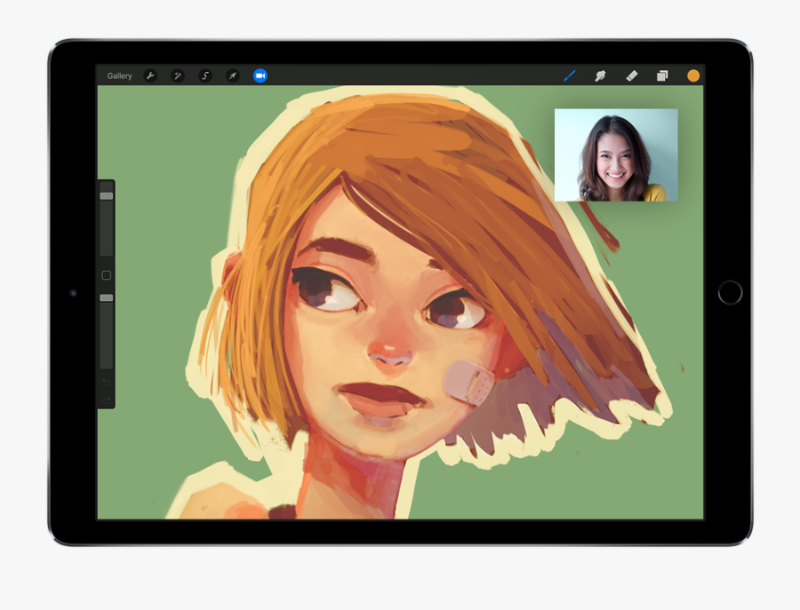
Task: Tap the redo arrow on sidebar
Action: pyautogui.click(x=106, y=400)
